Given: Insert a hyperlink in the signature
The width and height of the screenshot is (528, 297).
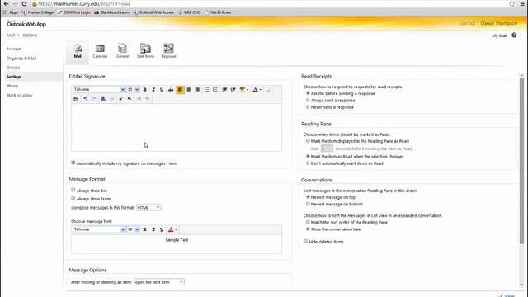Looking at the screenshot, I should 103,99.
